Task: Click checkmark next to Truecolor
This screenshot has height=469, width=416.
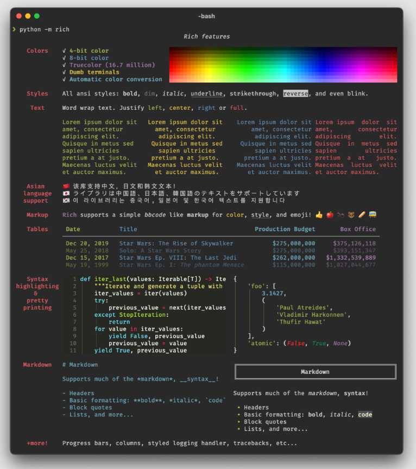Action: coord(64,65)
